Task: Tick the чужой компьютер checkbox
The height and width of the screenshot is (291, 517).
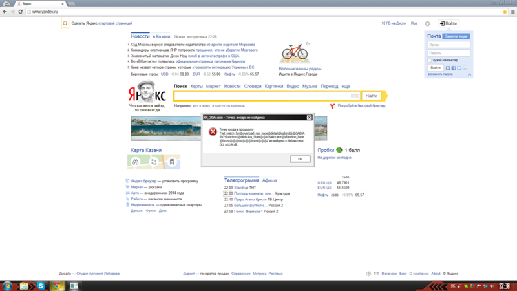Action: (429, 60)
